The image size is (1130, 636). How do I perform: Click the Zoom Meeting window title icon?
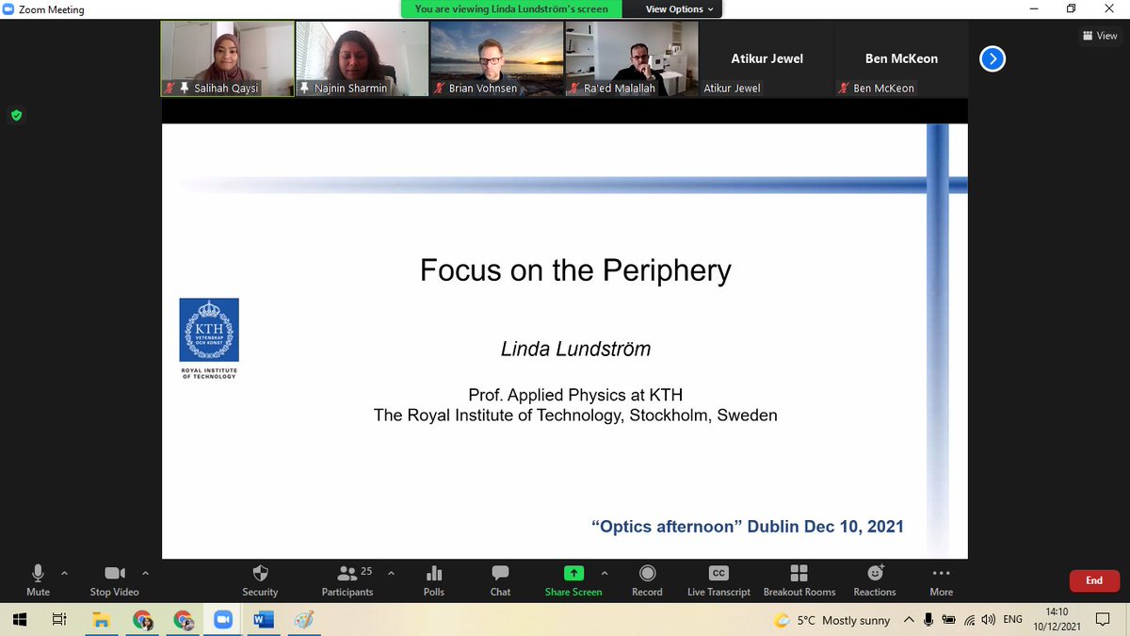tap(8, 9)
